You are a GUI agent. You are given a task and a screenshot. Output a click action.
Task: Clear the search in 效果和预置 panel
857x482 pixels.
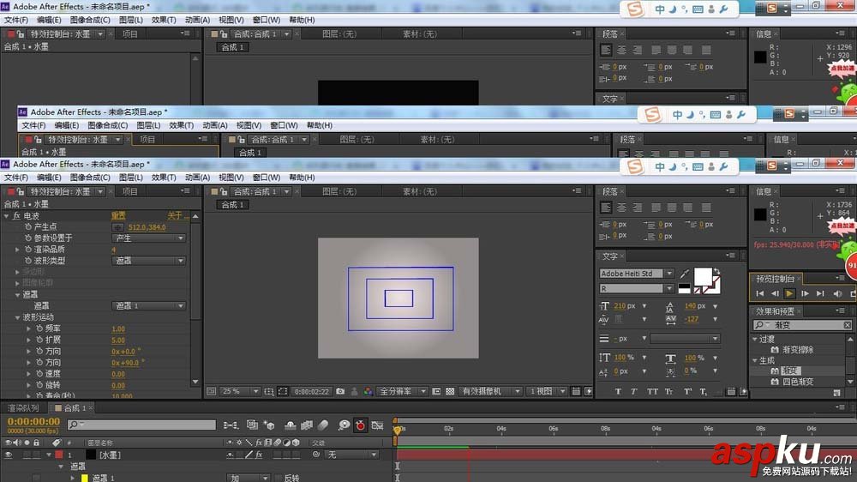[x=849, y=326]
